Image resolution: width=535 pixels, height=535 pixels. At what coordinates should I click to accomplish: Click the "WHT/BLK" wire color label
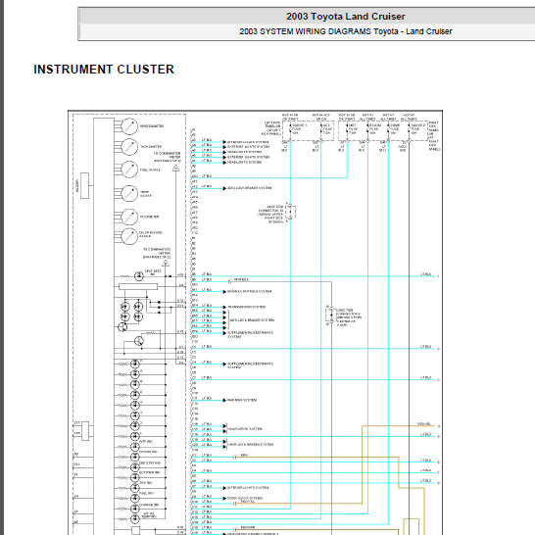coord(241,280)
